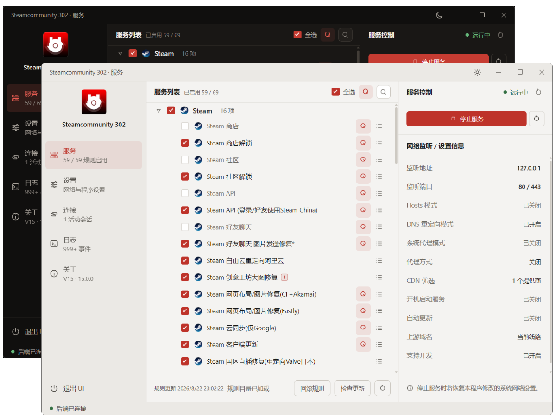Click 退出 UI in front sidebar
Image resolution: width=556 pixels, height=417 pixels.
(x=68, y=388)
